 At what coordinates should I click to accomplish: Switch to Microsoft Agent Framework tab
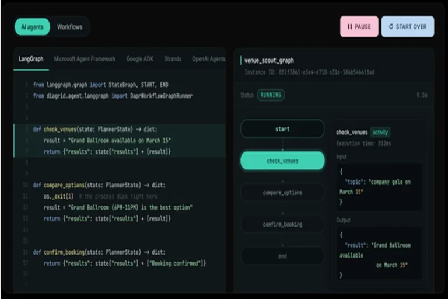coord(85,59)
